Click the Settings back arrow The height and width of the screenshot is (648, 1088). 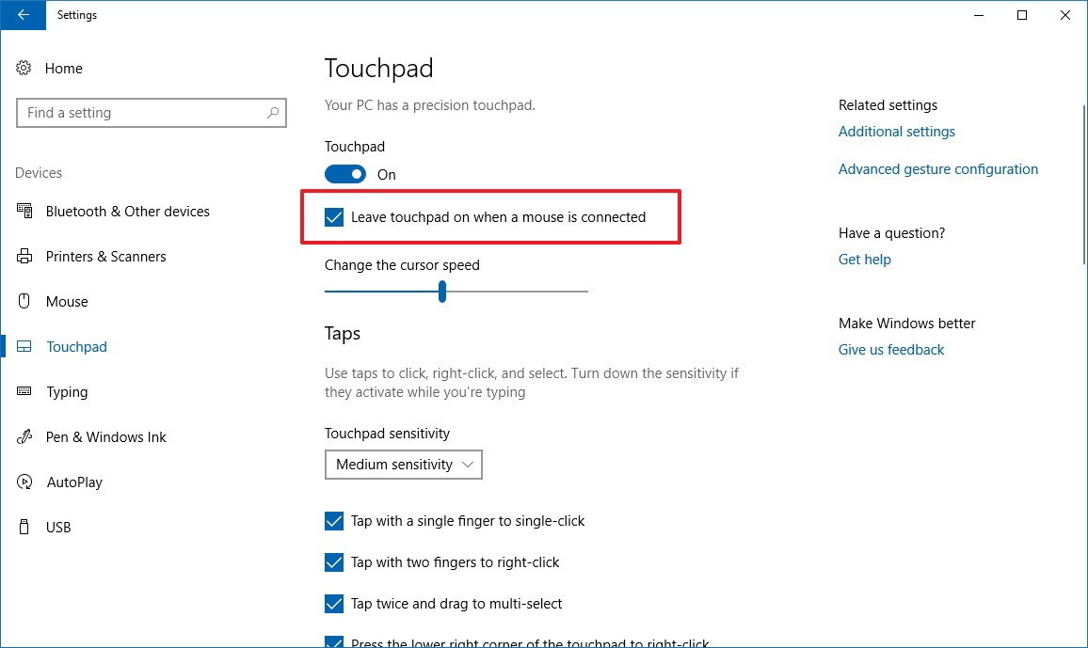click(x=23, y=15)
